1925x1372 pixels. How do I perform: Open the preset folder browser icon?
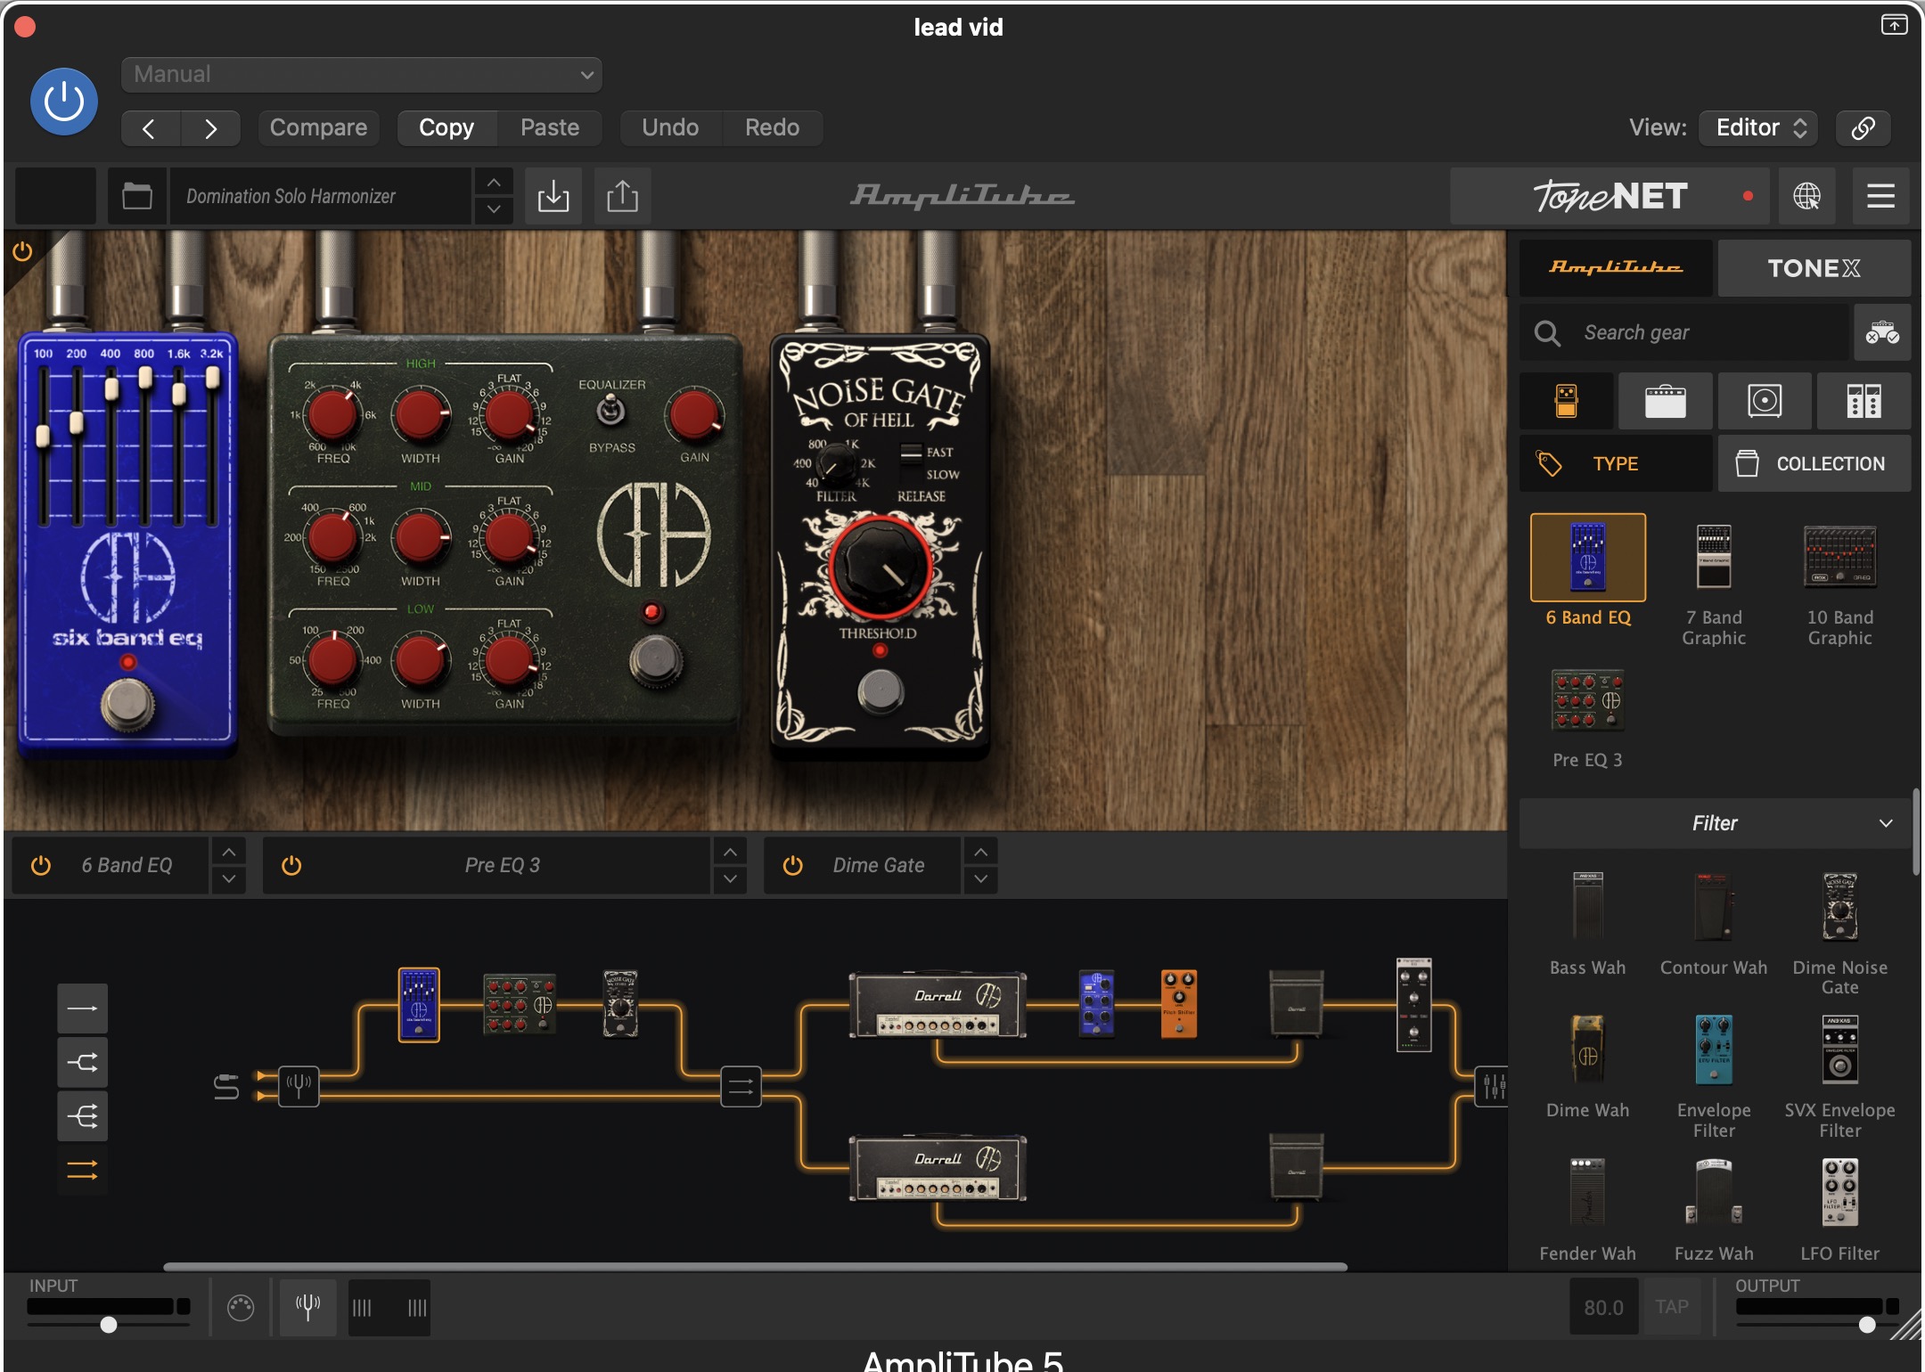click(x=136, y=196)
